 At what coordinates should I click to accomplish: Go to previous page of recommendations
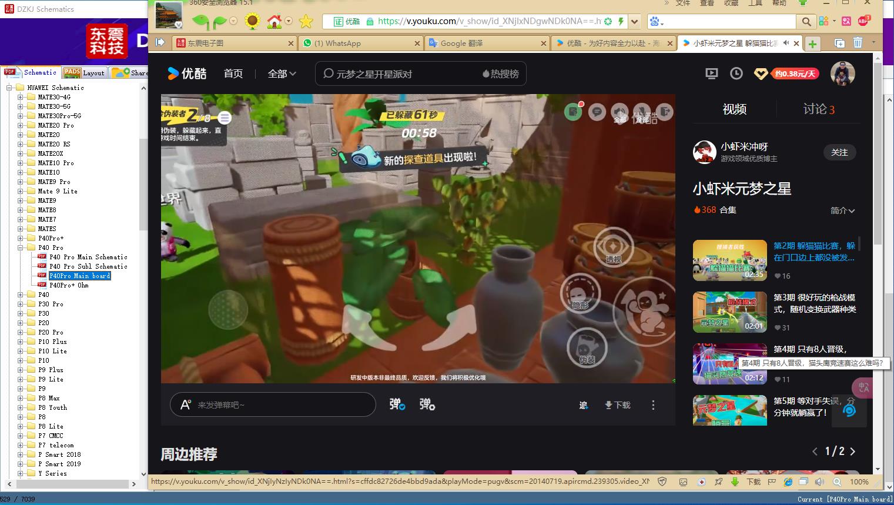pyautogui.click(x=815, y=452)
